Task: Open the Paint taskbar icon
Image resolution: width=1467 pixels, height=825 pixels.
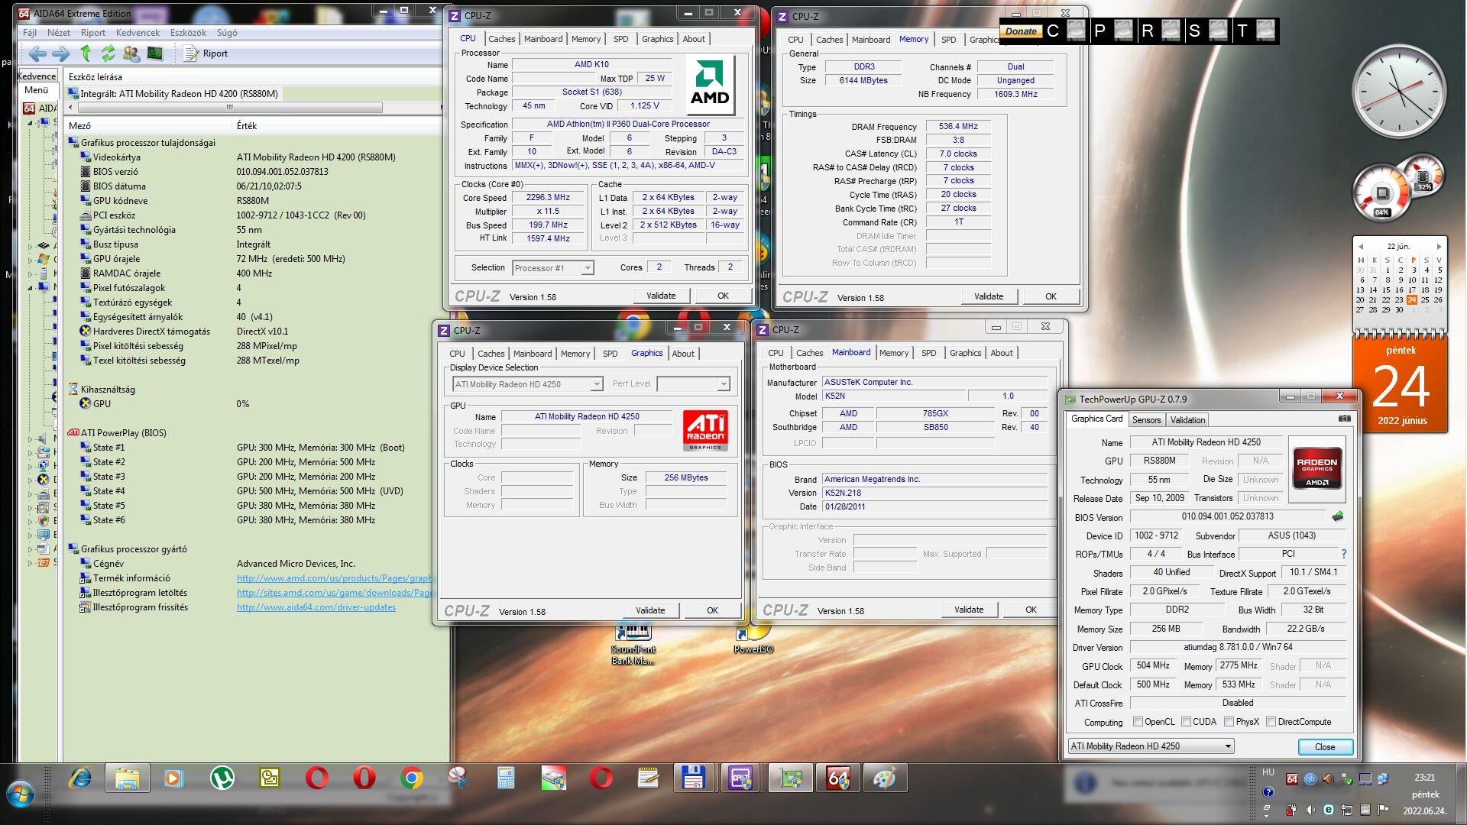Action: click(884, 778)
